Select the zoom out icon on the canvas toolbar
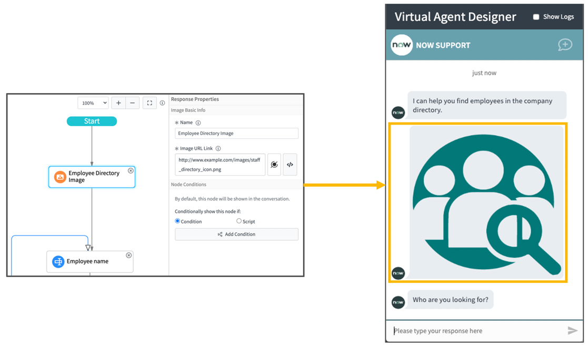The width and height of the screenshot is (588, 347). (132, 103)
